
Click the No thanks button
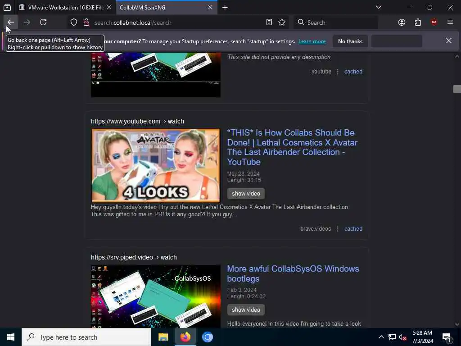[350, 41]
